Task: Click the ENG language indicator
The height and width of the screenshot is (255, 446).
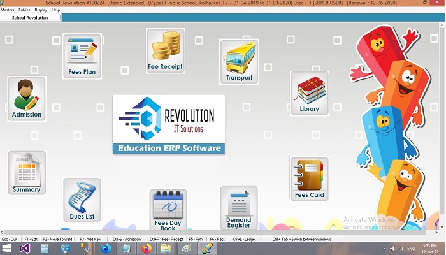Action: 411,249
